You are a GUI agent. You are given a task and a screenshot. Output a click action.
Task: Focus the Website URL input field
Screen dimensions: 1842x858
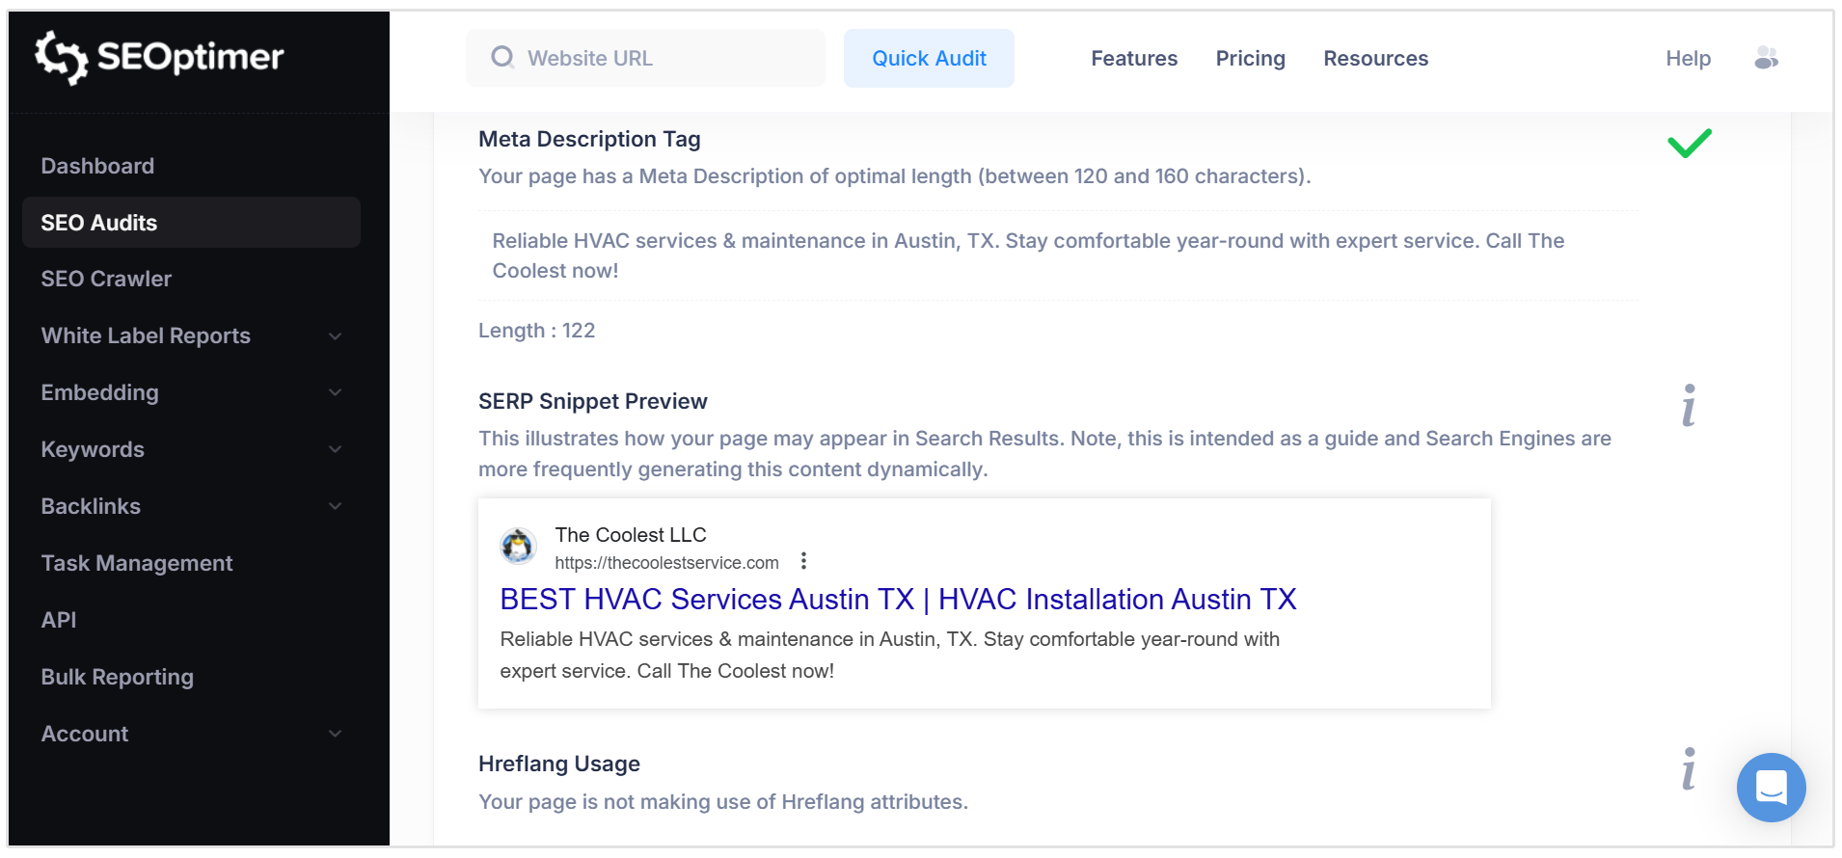click(x=645, y=58)
